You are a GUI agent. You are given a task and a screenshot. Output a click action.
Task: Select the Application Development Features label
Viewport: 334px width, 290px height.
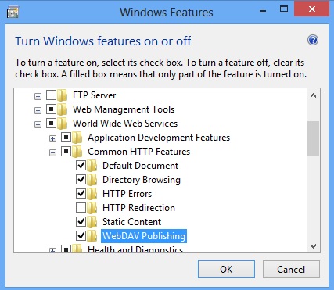point(159,138)
